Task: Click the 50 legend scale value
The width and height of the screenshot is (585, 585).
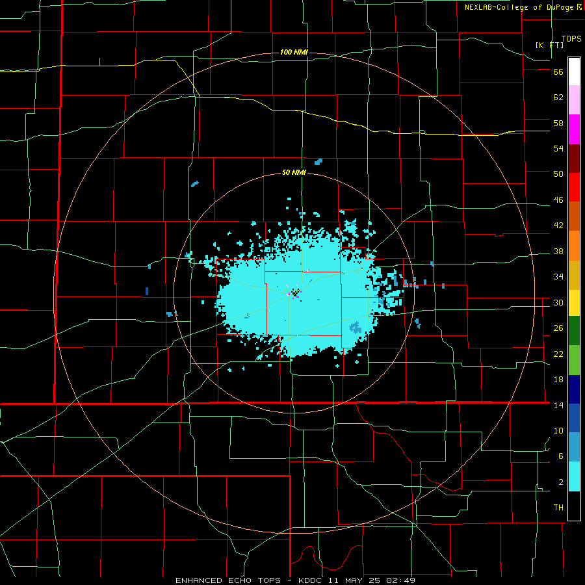Action: [x=558, y=174]
